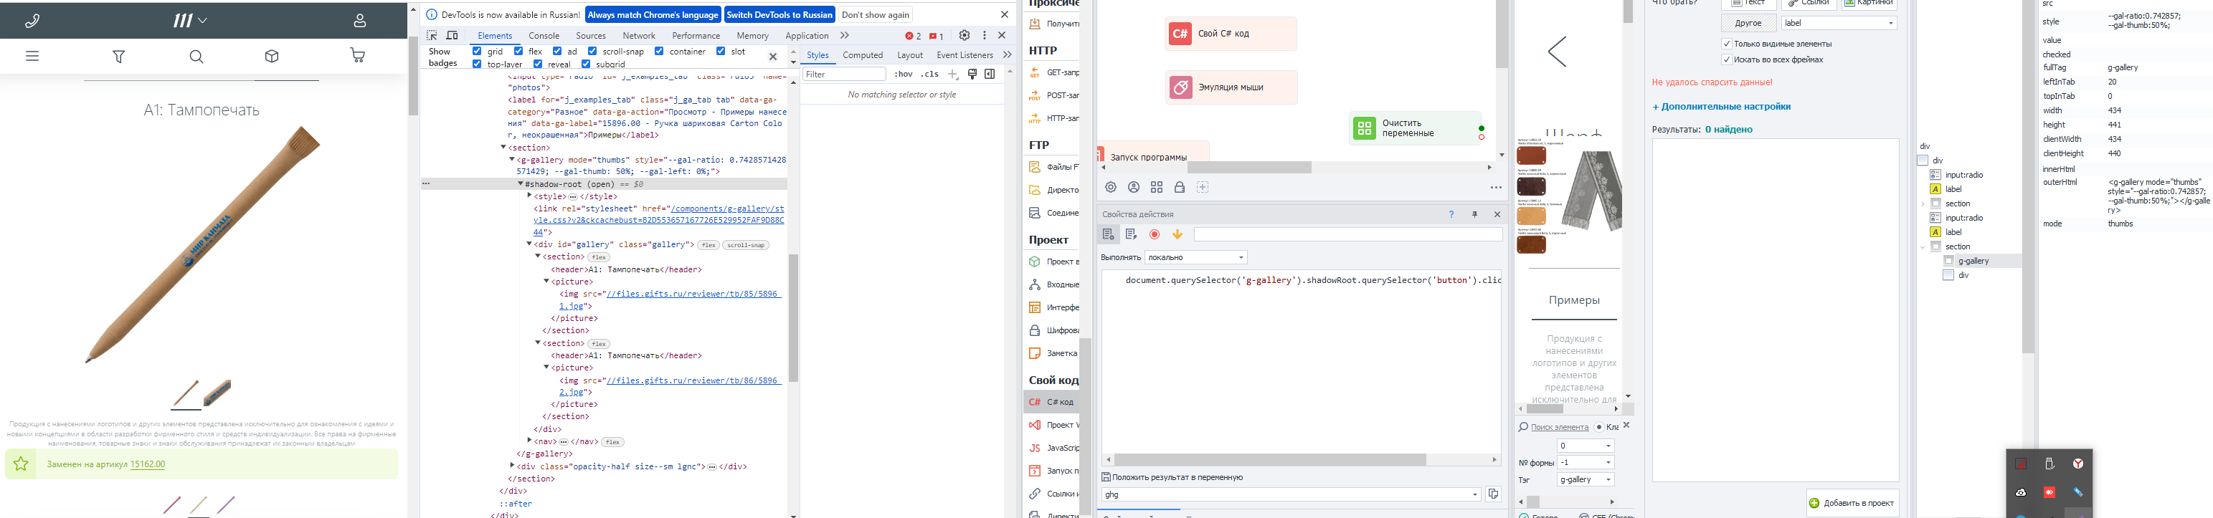The width and height of the screenshot is (2213, 518).
Task: Switch to the Sources tab in DevTools
Action: tap(590, 36)
